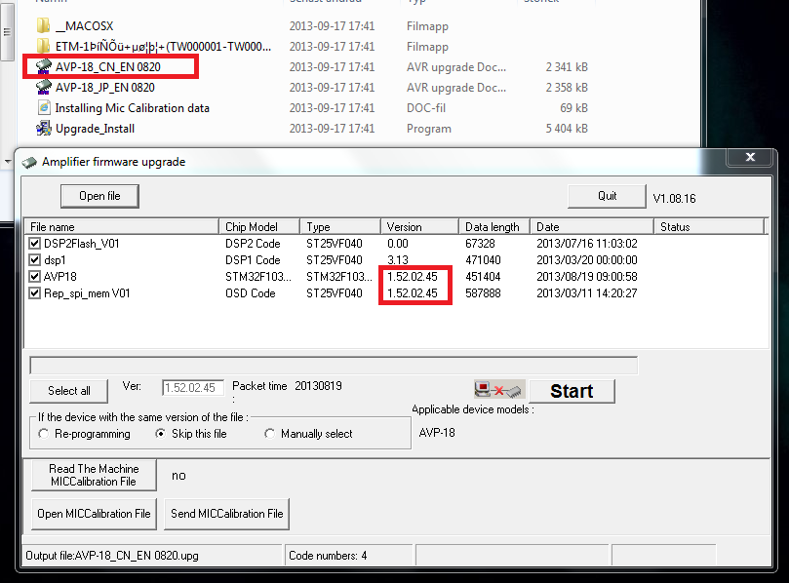Click the Data length column header
The image size is (789, 583).
[494, 227]
